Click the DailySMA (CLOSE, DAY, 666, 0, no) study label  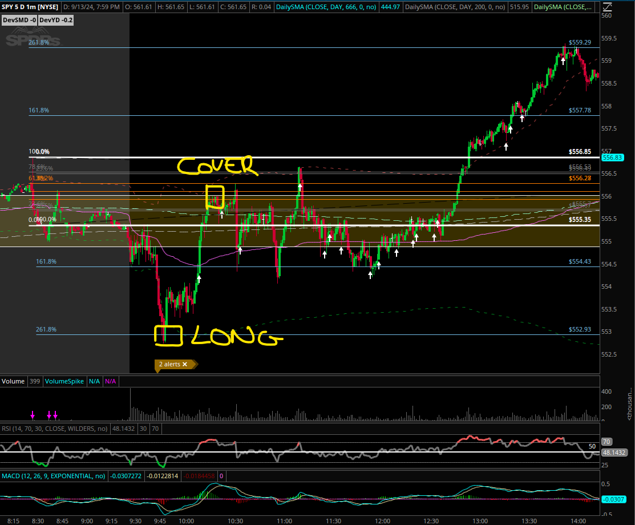click(326, 7)
